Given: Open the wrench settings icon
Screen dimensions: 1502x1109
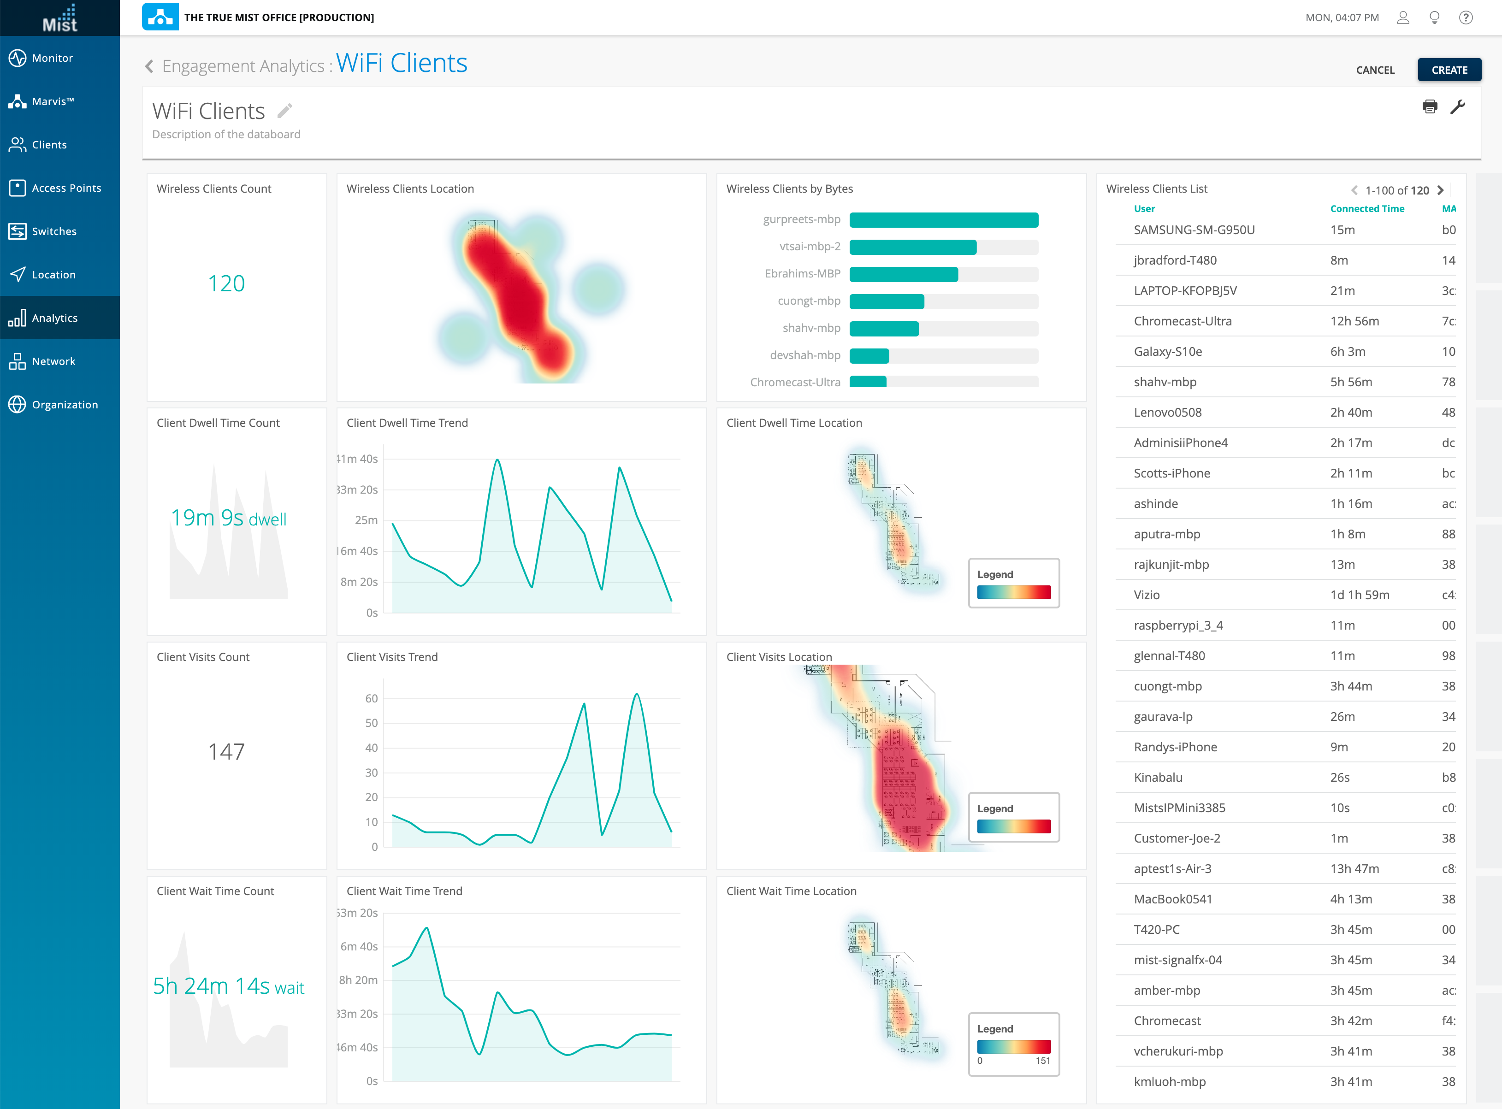Looking at the screenshot, I should pos(1458,107).
